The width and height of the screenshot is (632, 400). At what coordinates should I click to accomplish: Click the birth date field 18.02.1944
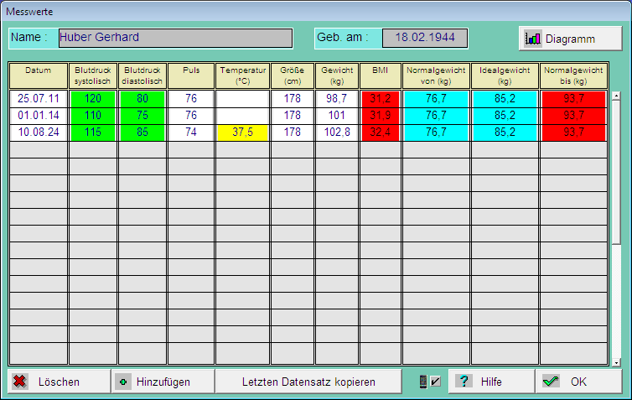(424, 38)
